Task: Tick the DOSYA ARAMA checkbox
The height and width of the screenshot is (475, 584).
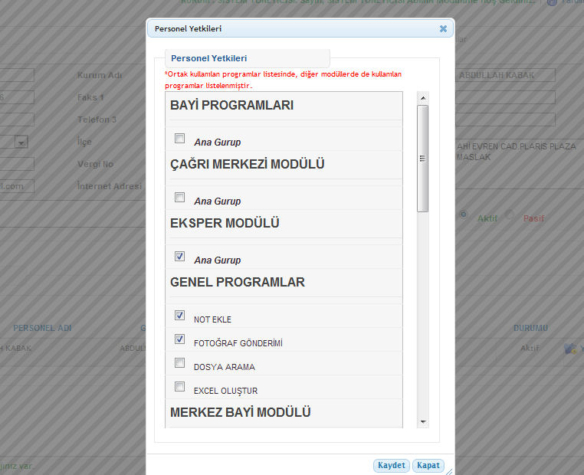Action: pos(179,363)
